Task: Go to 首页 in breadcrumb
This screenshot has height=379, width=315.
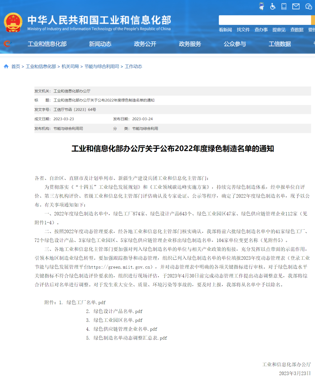Action: (16, 67)
